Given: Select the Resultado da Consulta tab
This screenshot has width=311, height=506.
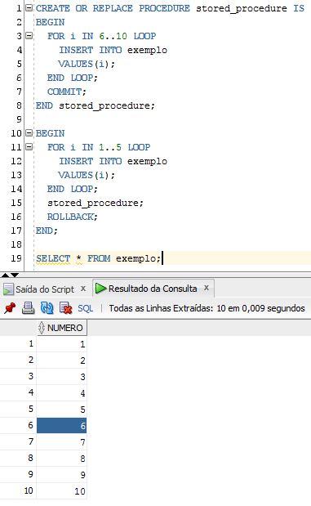Looking at the screenshot, I should pos(153,289).
